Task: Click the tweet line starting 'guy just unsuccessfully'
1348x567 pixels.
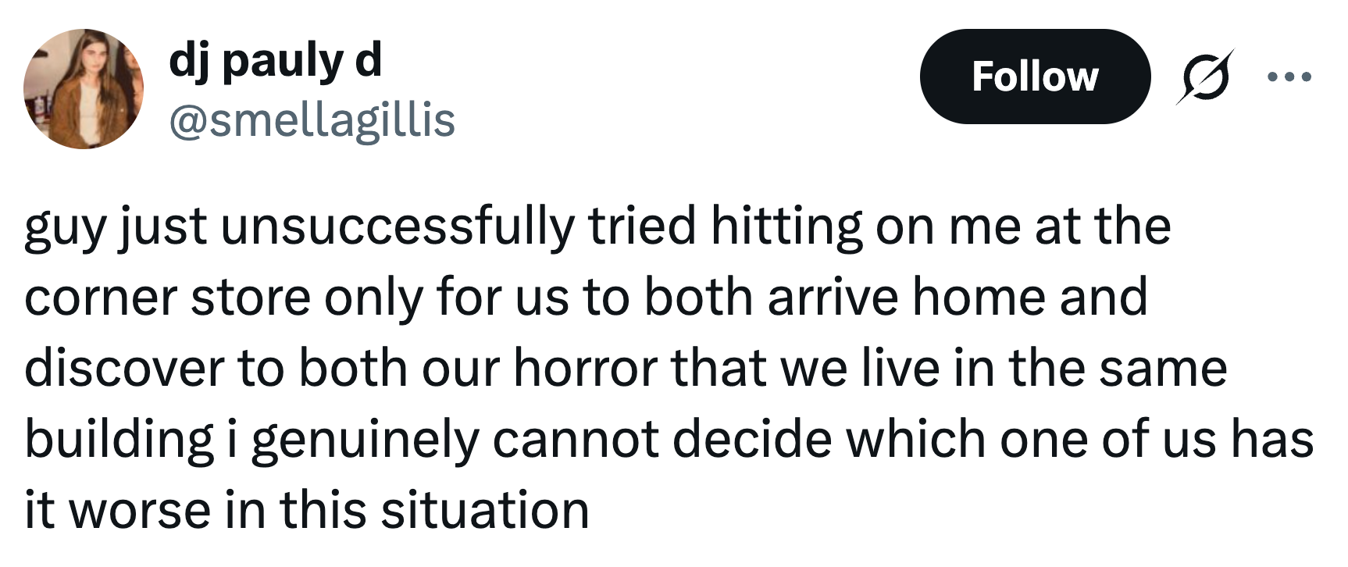Action: [x=597, y=228]
